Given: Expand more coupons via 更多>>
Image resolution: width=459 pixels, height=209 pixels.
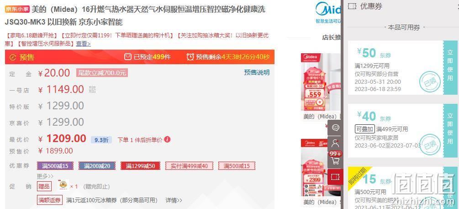Looking at the screenshot, I should click(45, 176).
